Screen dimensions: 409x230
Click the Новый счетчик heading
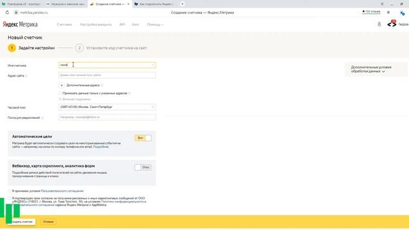click(x=25, y=38)
